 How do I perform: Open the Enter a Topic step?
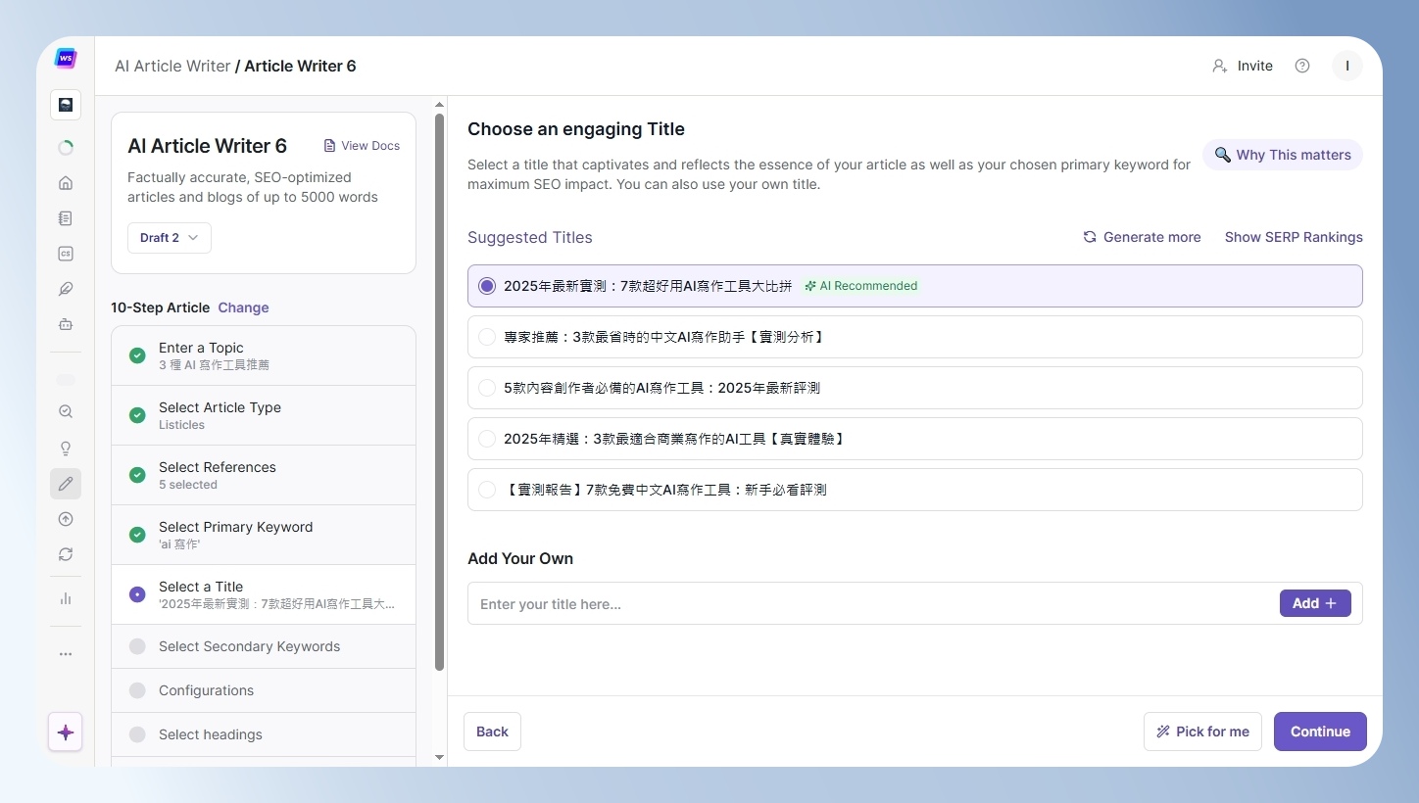(264, 355)
